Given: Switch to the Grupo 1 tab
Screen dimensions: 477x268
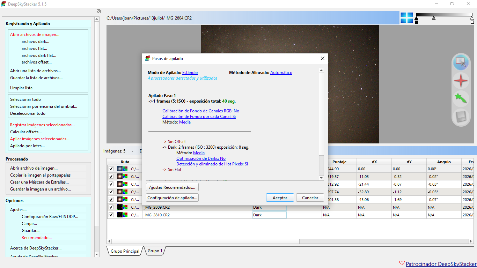Looking at the screenshot, I should [x=155, y=251].
